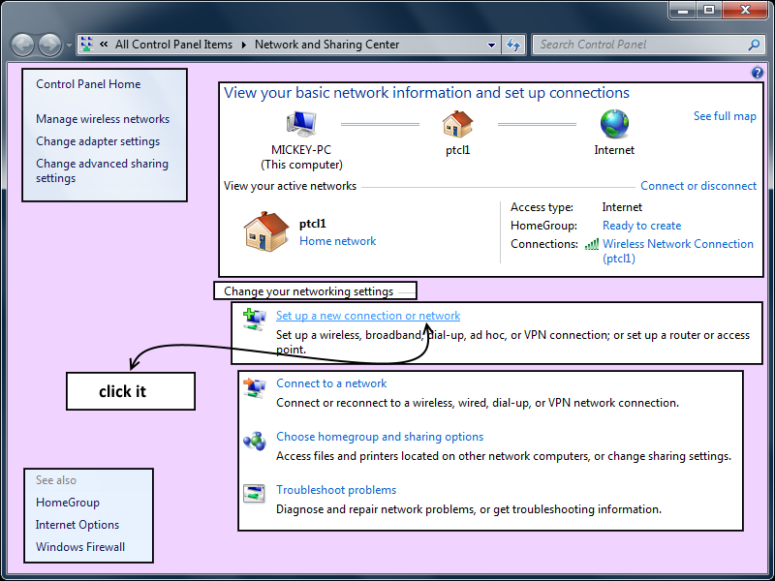Select Network and Sharing Center breadcrumb
Image resolution: width=775 pixels, height=581 pixels.
pyautogui.click(x=326, y=45)
